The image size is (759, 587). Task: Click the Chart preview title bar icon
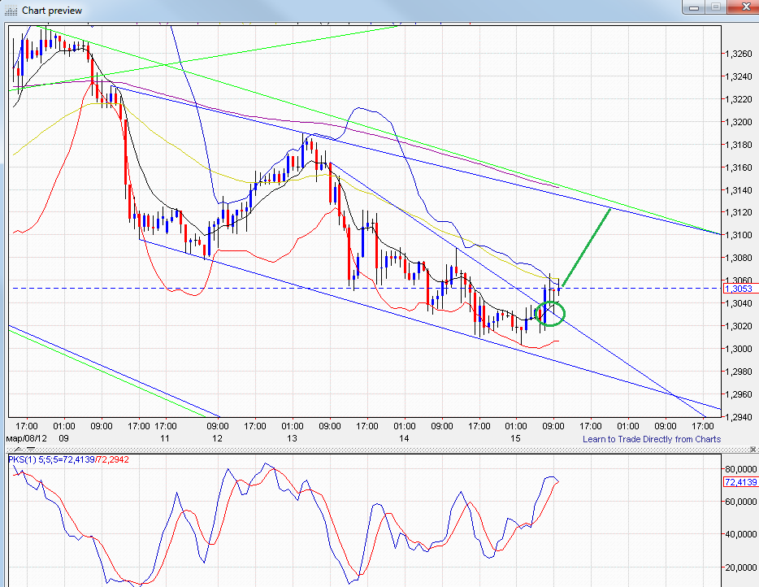11,10
